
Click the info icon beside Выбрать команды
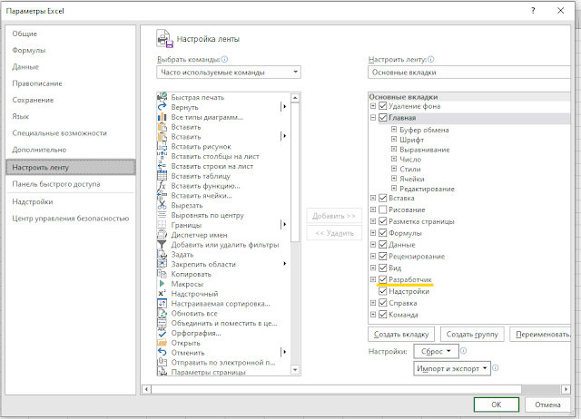(224, 59)
